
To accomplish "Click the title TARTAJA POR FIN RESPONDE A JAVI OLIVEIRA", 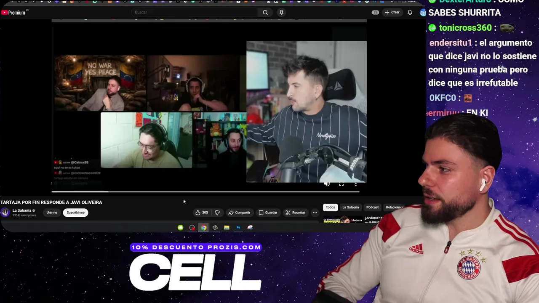I will coord(51,202).
